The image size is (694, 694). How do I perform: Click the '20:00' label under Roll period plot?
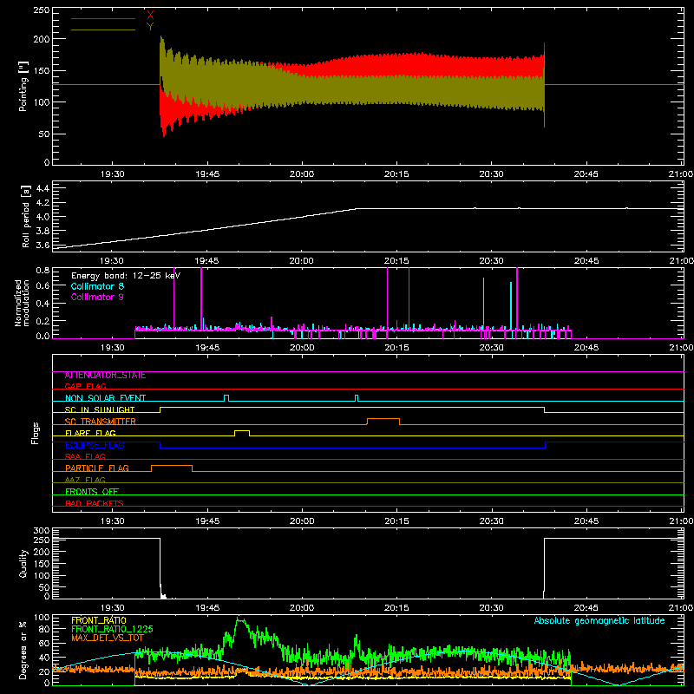(x=301, y=261)
